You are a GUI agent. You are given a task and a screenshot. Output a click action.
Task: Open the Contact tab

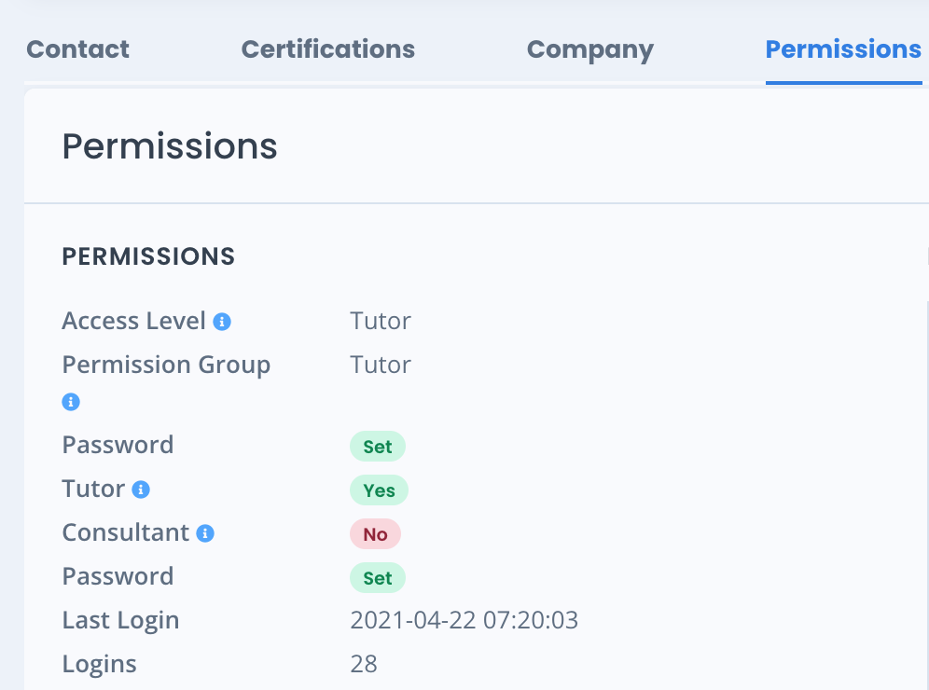(77, 49)
